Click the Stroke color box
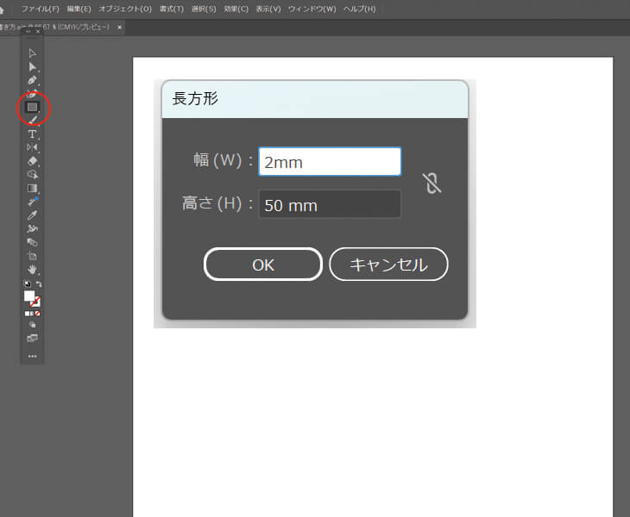The image size is (630, 517). click(35, 302)
